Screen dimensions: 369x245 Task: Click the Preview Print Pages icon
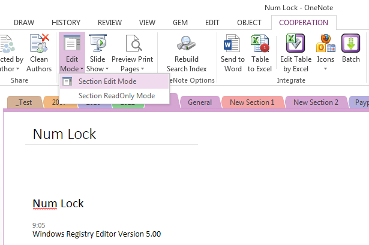[133, 43]
